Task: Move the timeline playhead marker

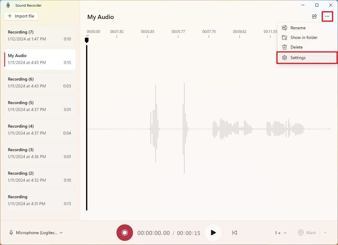Action: [87, 40]
